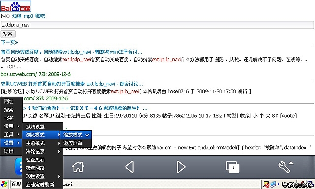Select 退出 to exit

point(11,151)
